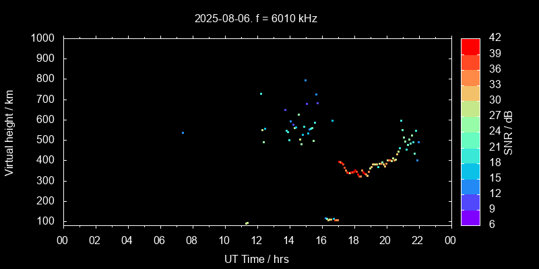This screenshot has height=269, width=539.
Task: Click the yellow point near 11 hrs, 100 km
Action: 247,223
